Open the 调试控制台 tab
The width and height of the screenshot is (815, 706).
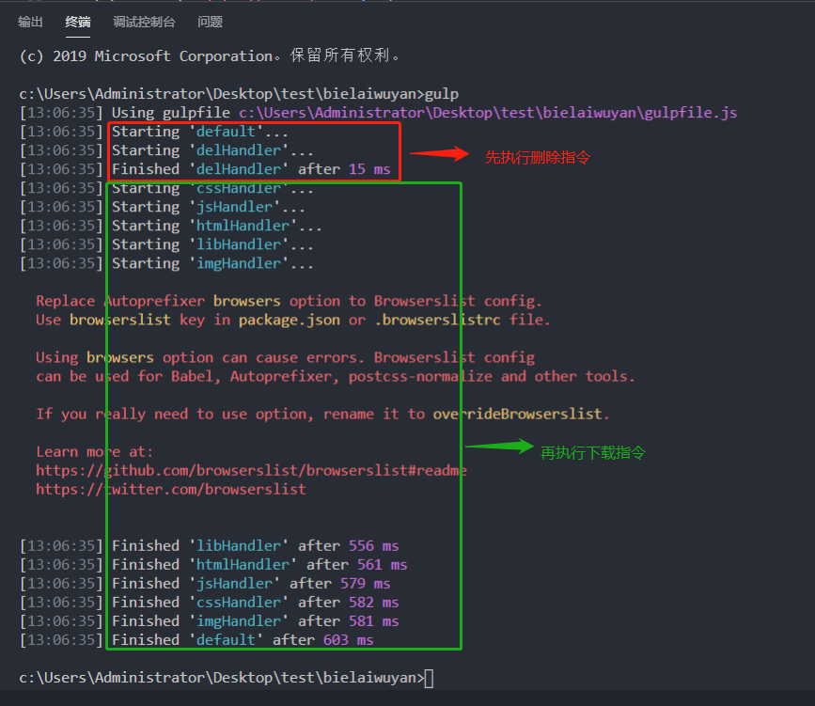[x=144, y=22]
